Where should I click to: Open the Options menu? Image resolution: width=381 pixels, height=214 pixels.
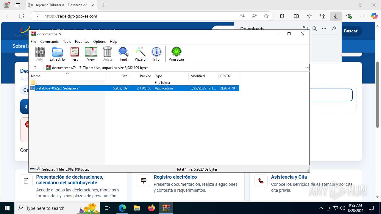99,42
